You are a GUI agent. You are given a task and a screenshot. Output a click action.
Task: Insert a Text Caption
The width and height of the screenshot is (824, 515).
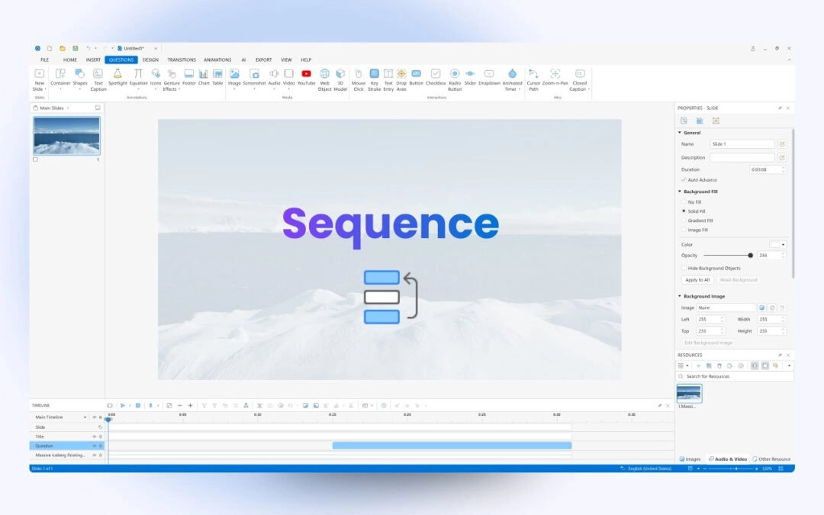click(x=98, y=80)
